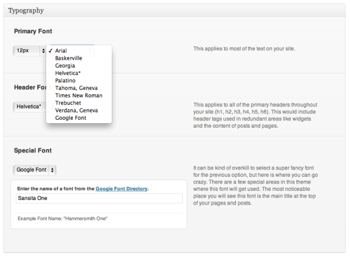Select the Tahoma, Geneva option
This screenshot has width=350, height=257.
[76, 88]
